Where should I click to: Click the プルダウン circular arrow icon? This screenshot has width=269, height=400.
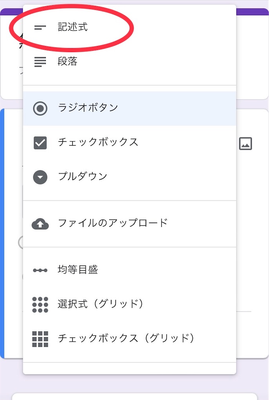click(x=40, y=177)
